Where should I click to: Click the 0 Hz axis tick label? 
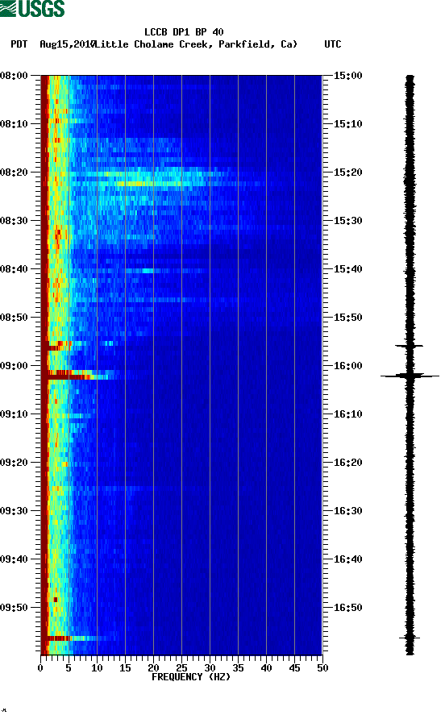coord(40,668)
